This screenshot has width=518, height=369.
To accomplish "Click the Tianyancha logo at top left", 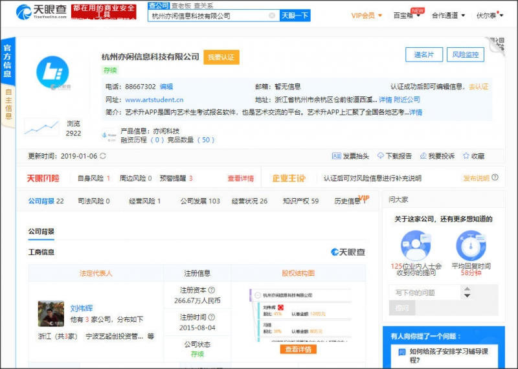I will (x=41, y=12).
